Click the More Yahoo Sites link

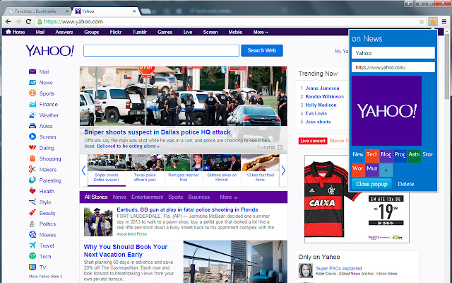[x=45, y=277]
